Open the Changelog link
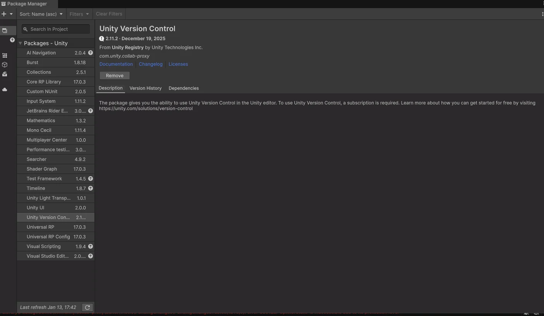544x316 pixels. tap(151, 64)
